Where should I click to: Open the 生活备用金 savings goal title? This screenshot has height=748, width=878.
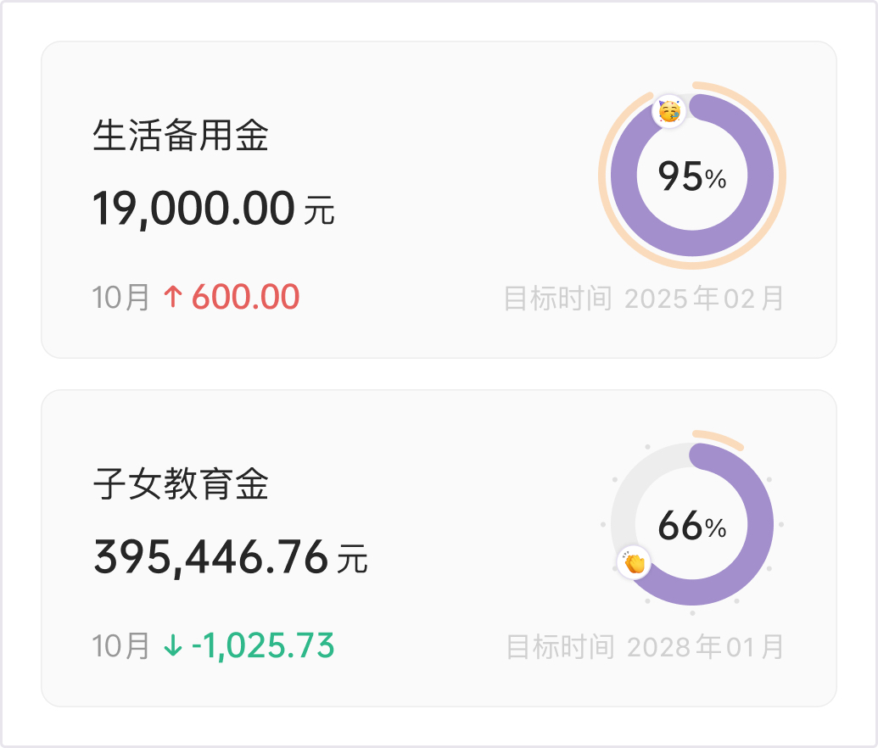point(181,136)
